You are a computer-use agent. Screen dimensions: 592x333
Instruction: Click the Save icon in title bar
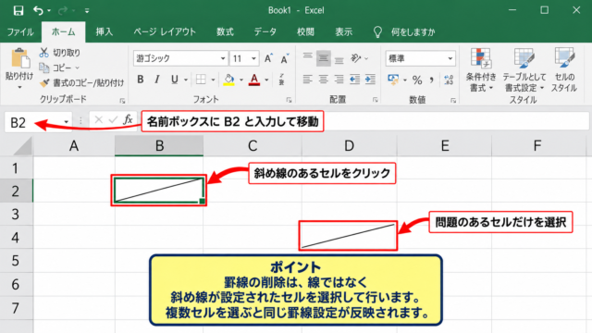point(18,10)
